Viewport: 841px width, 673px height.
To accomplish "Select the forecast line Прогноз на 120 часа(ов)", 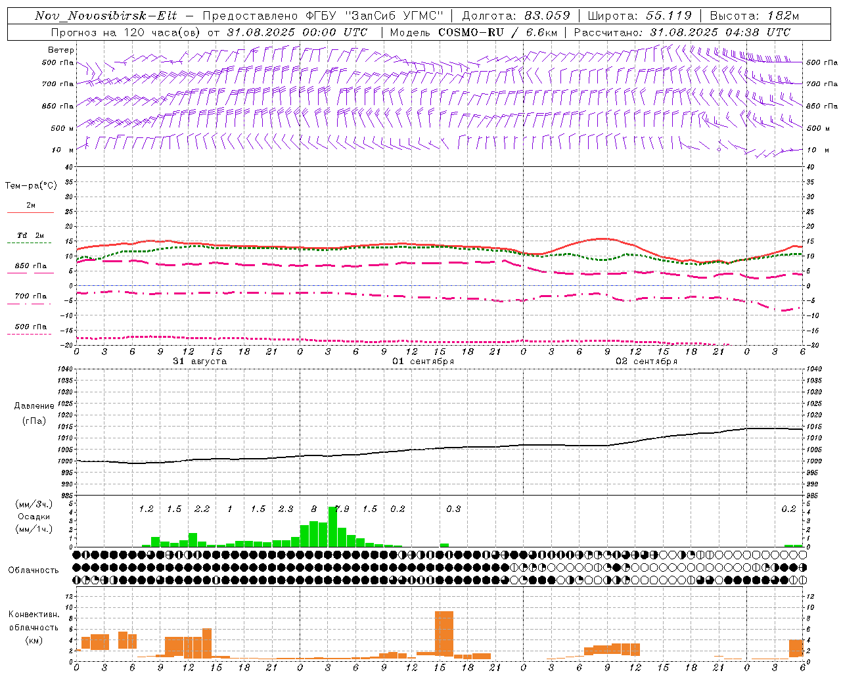I will 126,32.
